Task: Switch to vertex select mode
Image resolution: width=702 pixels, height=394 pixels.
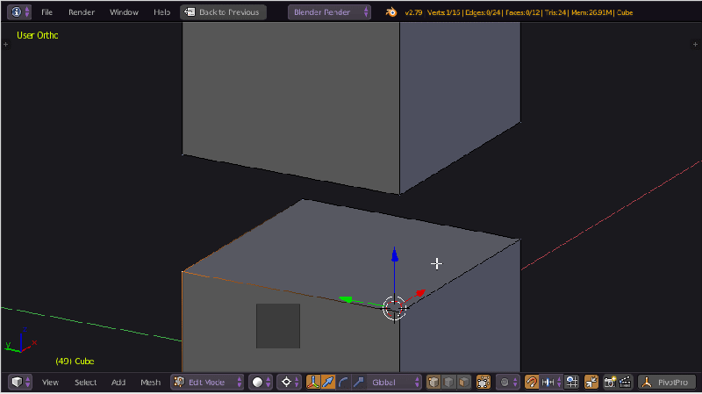Action: click(433, 382)
